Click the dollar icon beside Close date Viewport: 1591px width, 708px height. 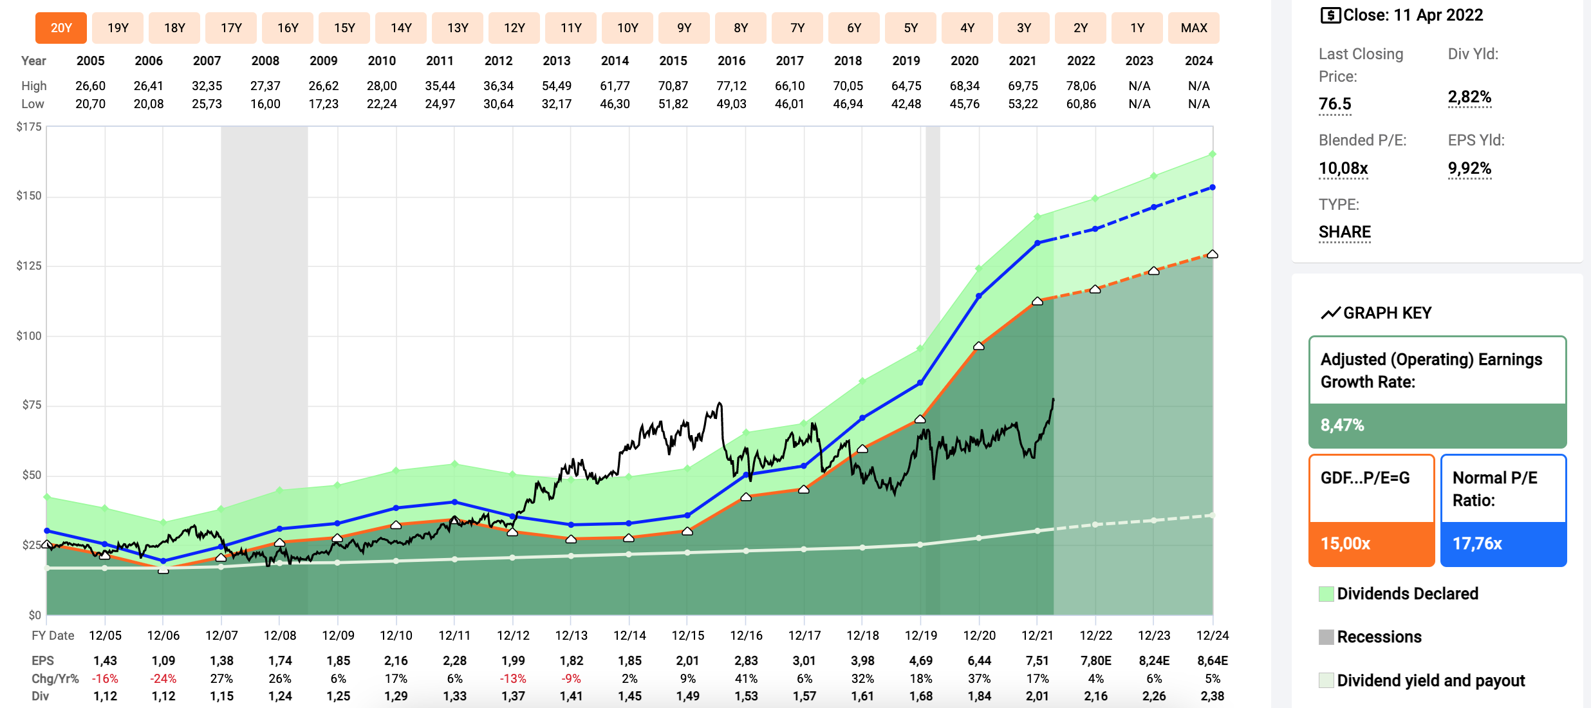(x=1330, y=15)
